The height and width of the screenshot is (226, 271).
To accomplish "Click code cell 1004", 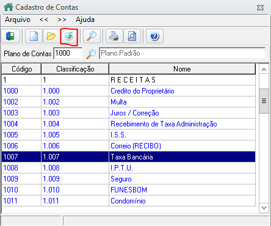I will [x=21, y=124].
